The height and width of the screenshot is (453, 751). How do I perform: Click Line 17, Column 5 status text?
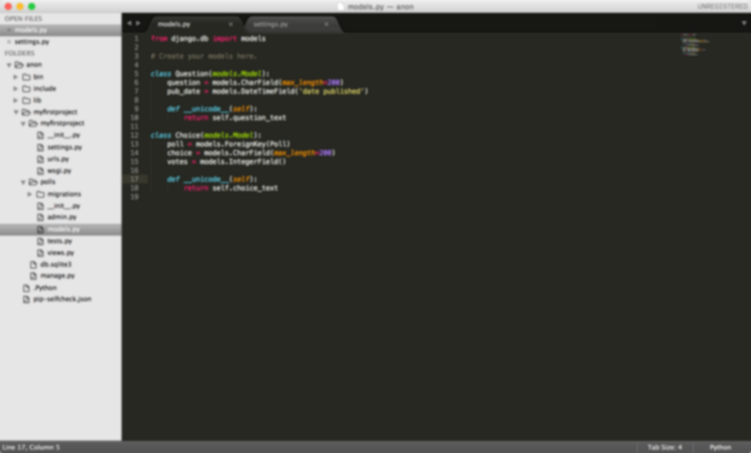pyautogui.click(x=31, y=447)
